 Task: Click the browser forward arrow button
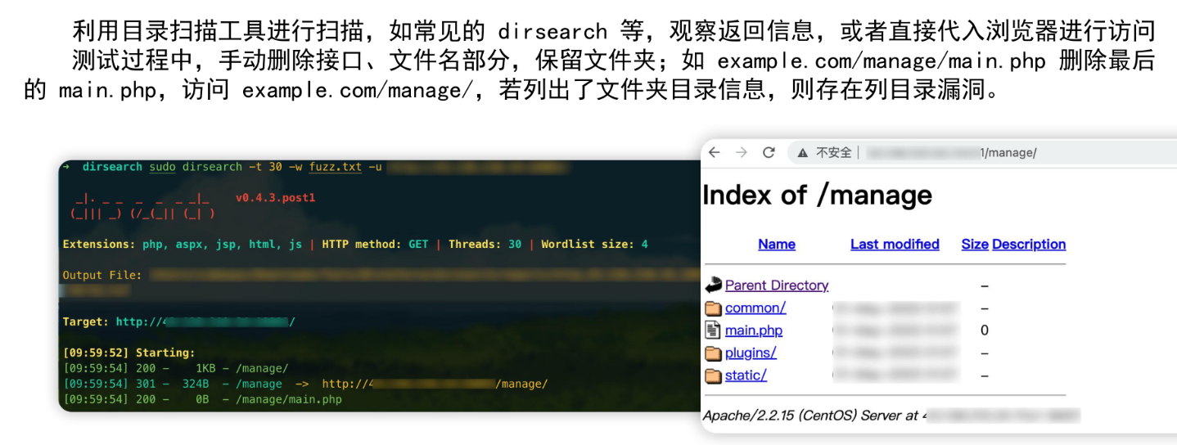(x=742, y=153)
